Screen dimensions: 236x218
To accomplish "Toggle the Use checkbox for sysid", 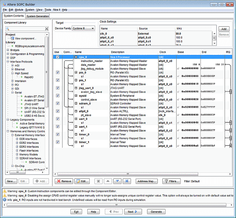I will click(58, 95).
